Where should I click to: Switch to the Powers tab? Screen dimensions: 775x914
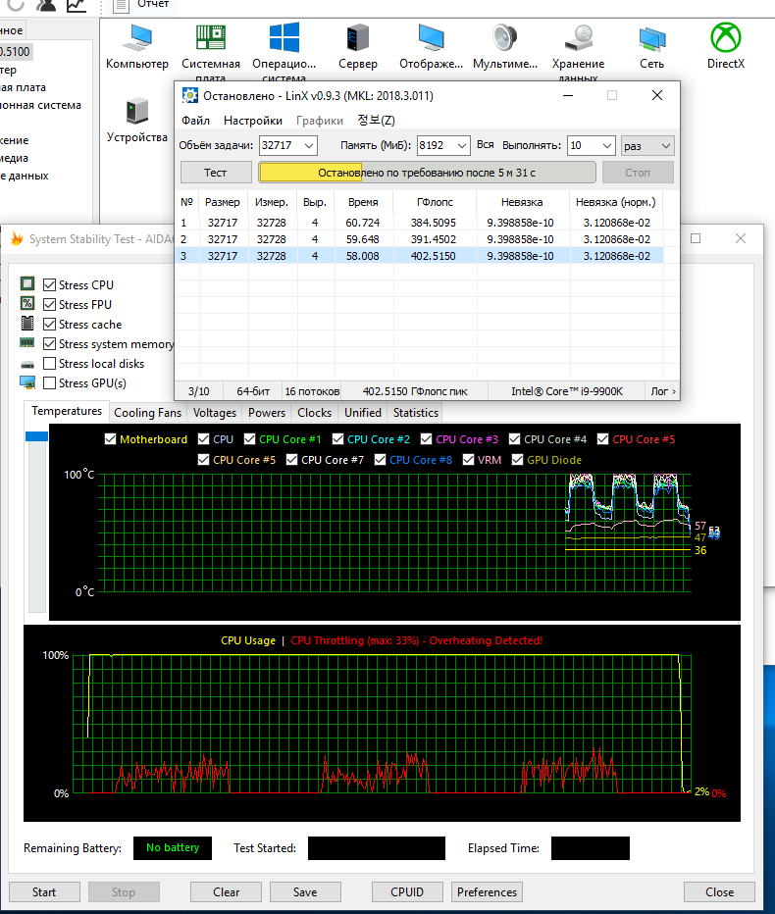[267, 413]
